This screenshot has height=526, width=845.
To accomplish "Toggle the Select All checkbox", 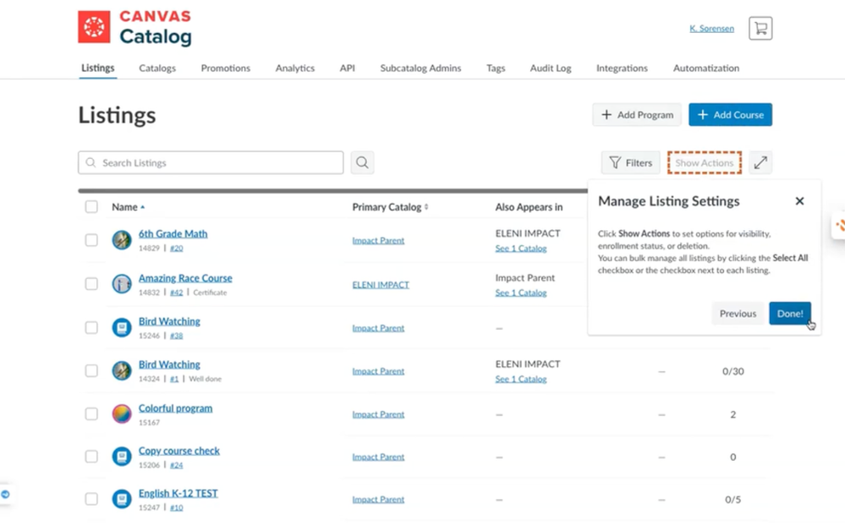I will point(91,207).
